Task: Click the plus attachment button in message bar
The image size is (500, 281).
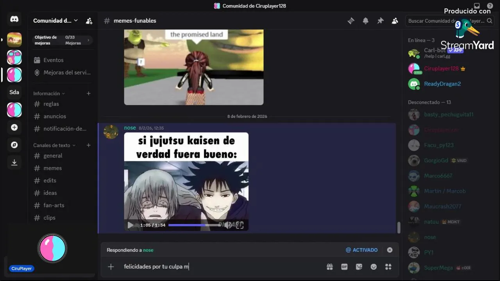Action: (x=111, y=267)
